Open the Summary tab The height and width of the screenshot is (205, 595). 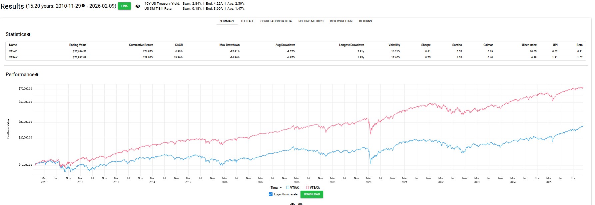click(x=227, y=21)
